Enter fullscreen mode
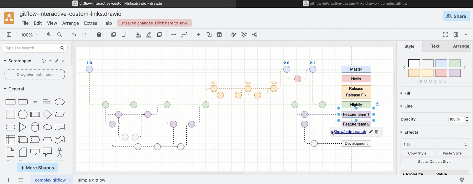Image resolution: width=473 pixels, height=184 pixels. point(445,35)
